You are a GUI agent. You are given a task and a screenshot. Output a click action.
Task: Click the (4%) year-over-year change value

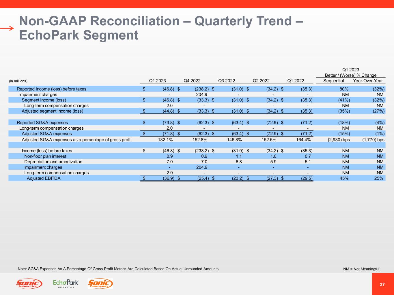click(380, 123)
